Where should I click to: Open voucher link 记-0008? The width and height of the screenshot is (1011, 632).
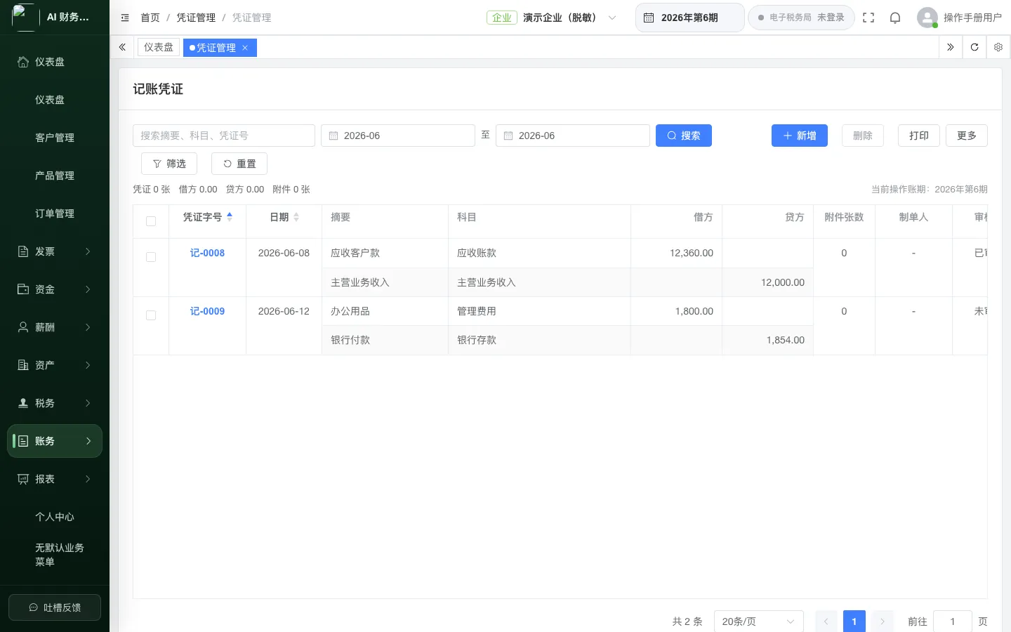pyautogui.click(x=207, y=253)
